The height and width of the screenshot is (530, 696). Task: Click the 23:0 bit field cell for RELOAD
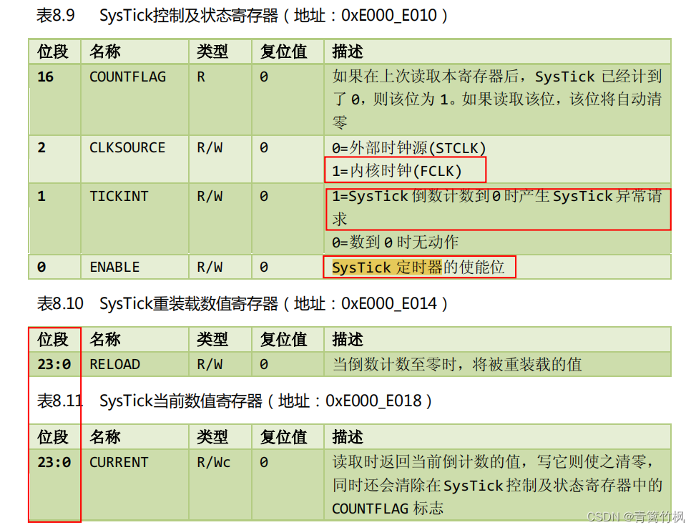[50, 364]
